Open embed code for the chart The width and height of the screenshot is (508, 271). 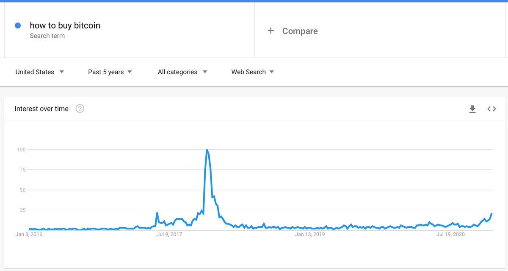491,109
